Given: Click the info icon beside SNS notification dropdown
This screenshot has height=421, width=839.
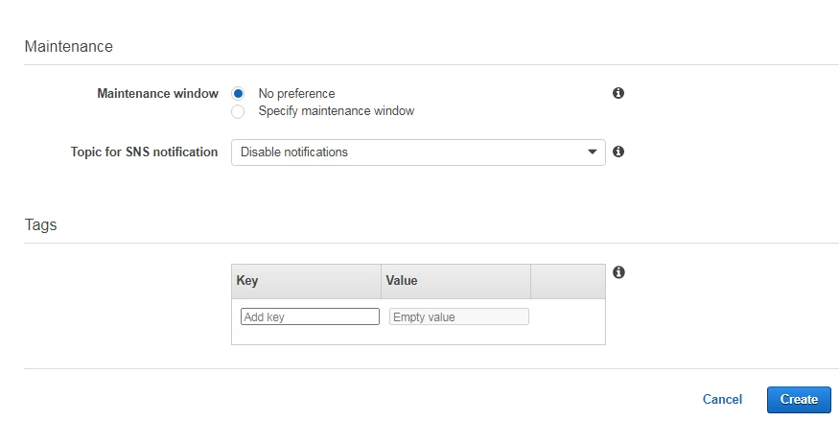Looking at the screenshot, I should pyautogui.click(x=618, y=152).
